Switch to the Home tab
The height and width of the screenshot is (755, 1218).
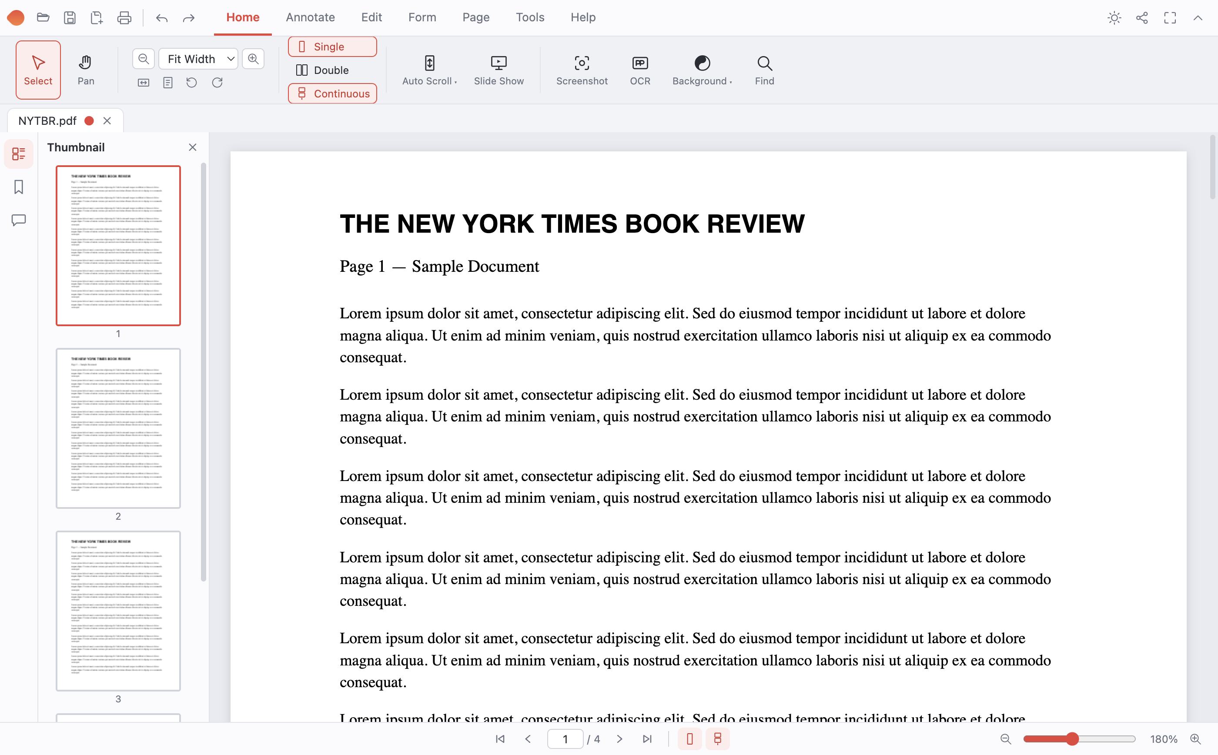point(243,17)
